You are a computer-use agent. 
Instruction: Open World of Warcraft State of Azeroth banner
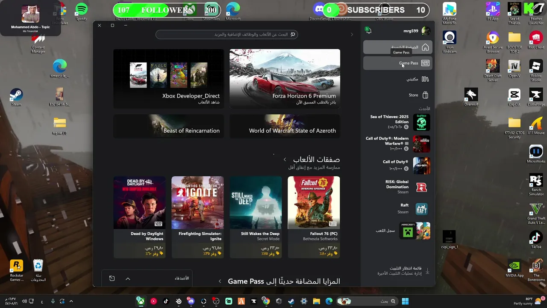coord(285,126)
